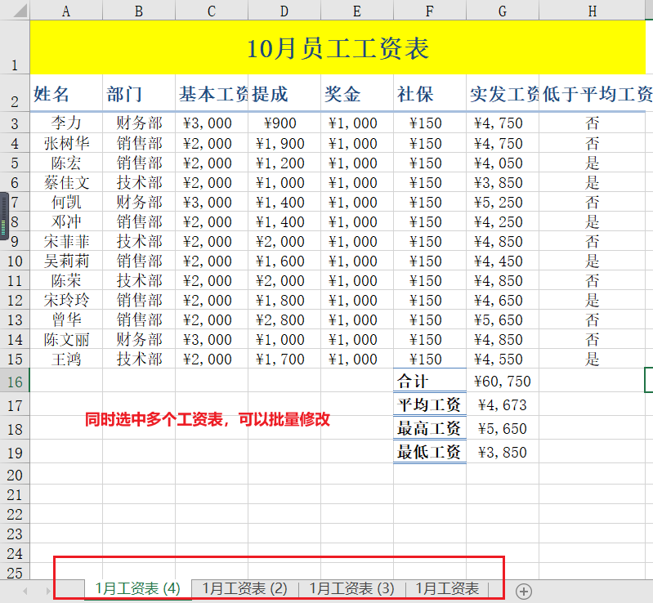Click the 最高工资 label cell
This screenshot has width=653, height=603.
pos(430,428)
